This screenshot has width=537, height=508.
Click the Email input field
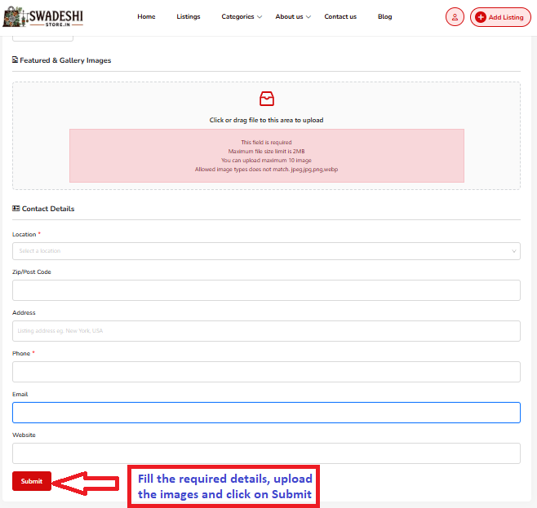tap(266, 413)
